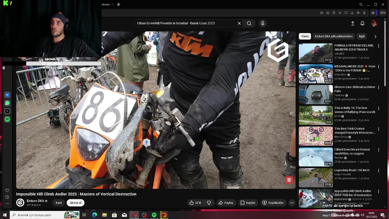The width and height of the screenshot is (389, 219).
Task: Open Microsoft Edge from the taskbar
Action: click(x=95, y=215)
